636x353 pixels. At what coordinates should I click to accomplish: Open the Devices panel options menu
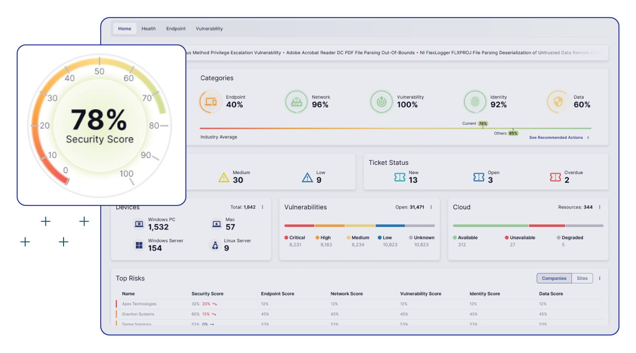263,207
